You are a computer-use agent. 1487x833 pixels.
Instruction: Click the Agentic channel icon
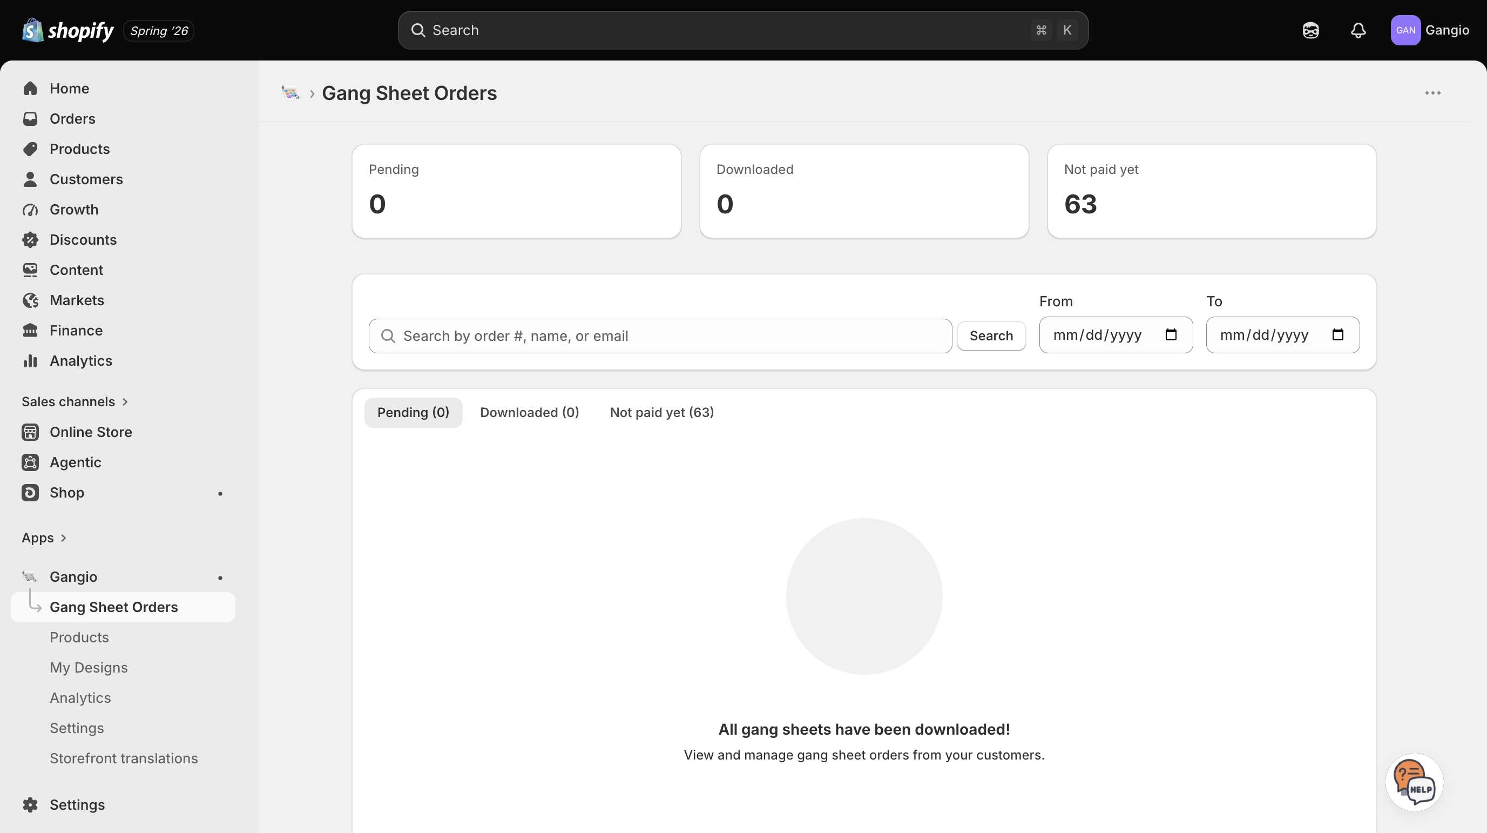point(30,462)
